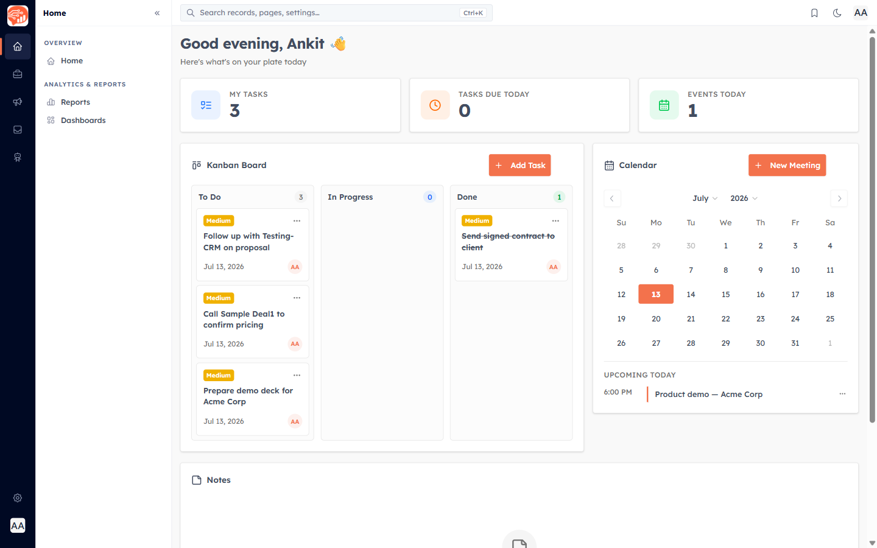Open settings gear in left rail
Screen dimensions: 877x548
point(18,497)
